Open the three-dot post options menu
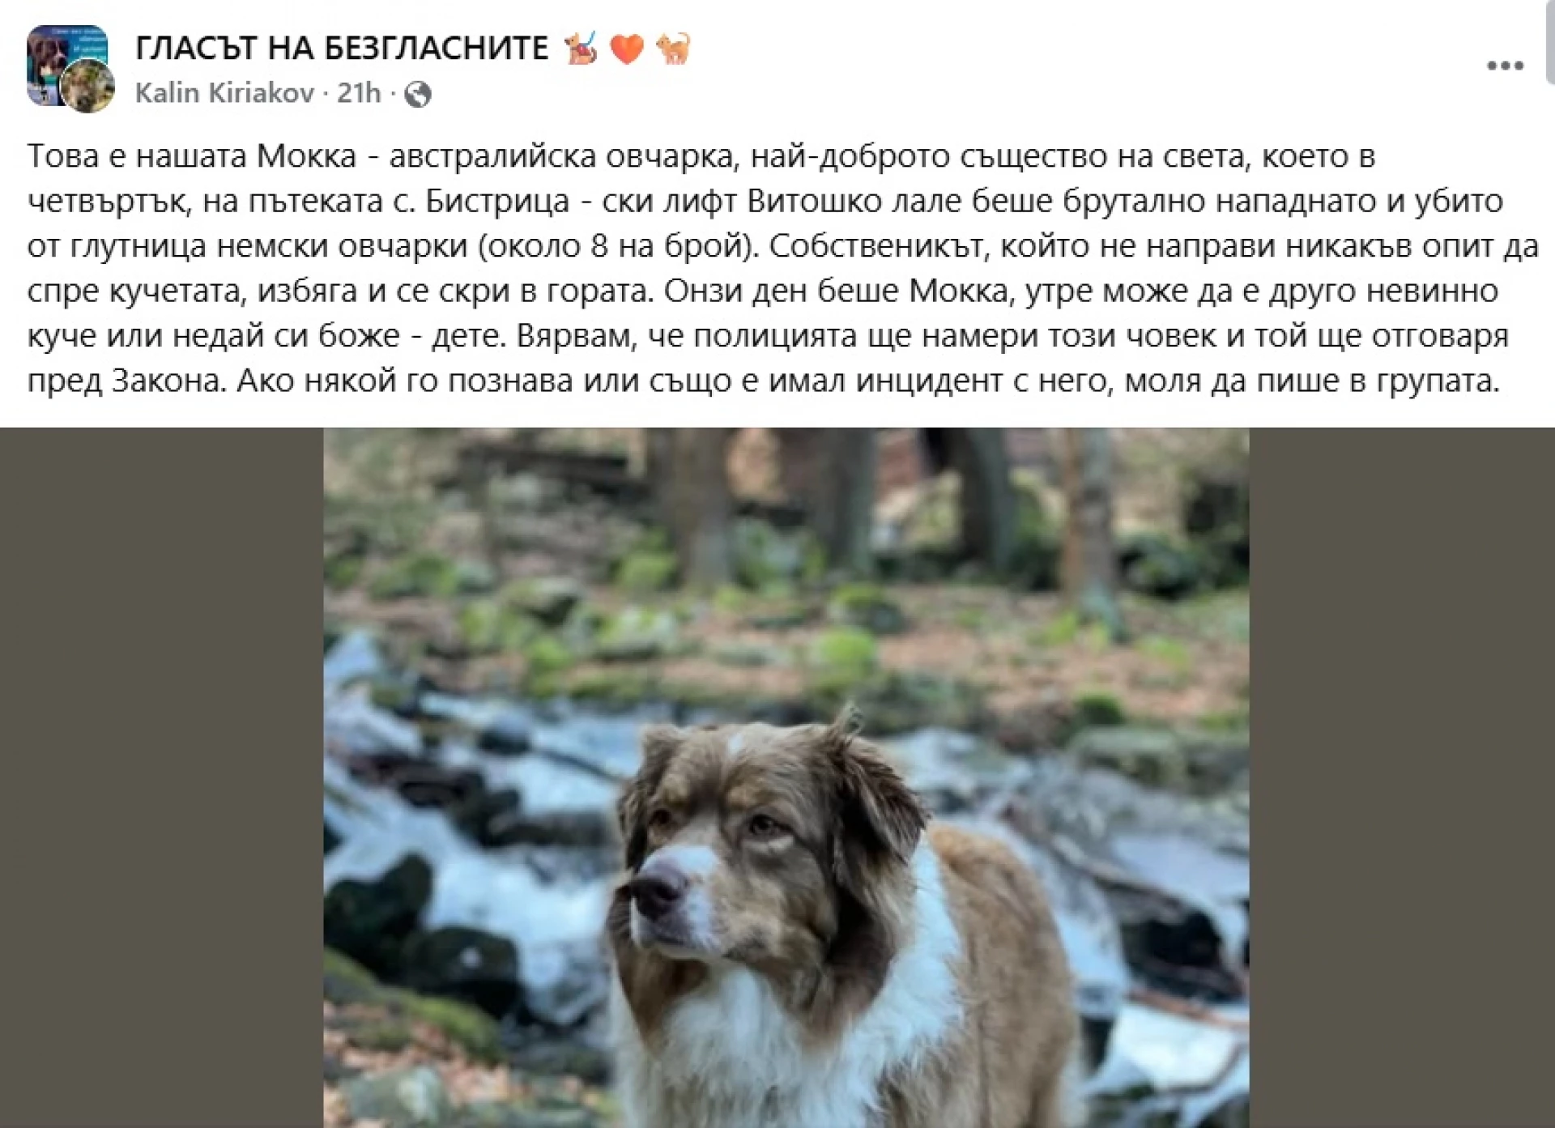Viewport: 1555px width, 1128px height. pyautogui.click(x=1506, y=66)
